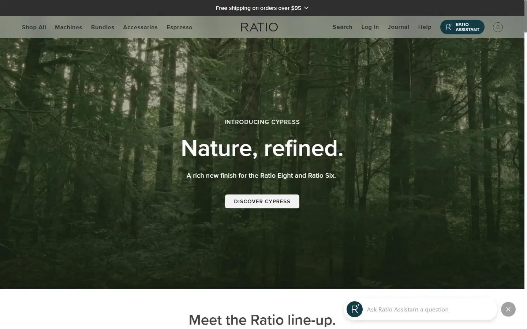This screenshot has width=527, height=329.
Task: Click the 'A rich new finish' subtitle text
Action: coord(261,175)
